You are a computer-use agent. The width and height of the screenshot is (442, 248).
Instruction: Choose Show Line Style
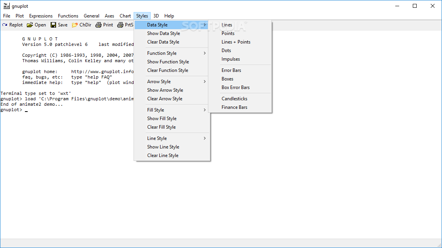[x=172, y=147]
